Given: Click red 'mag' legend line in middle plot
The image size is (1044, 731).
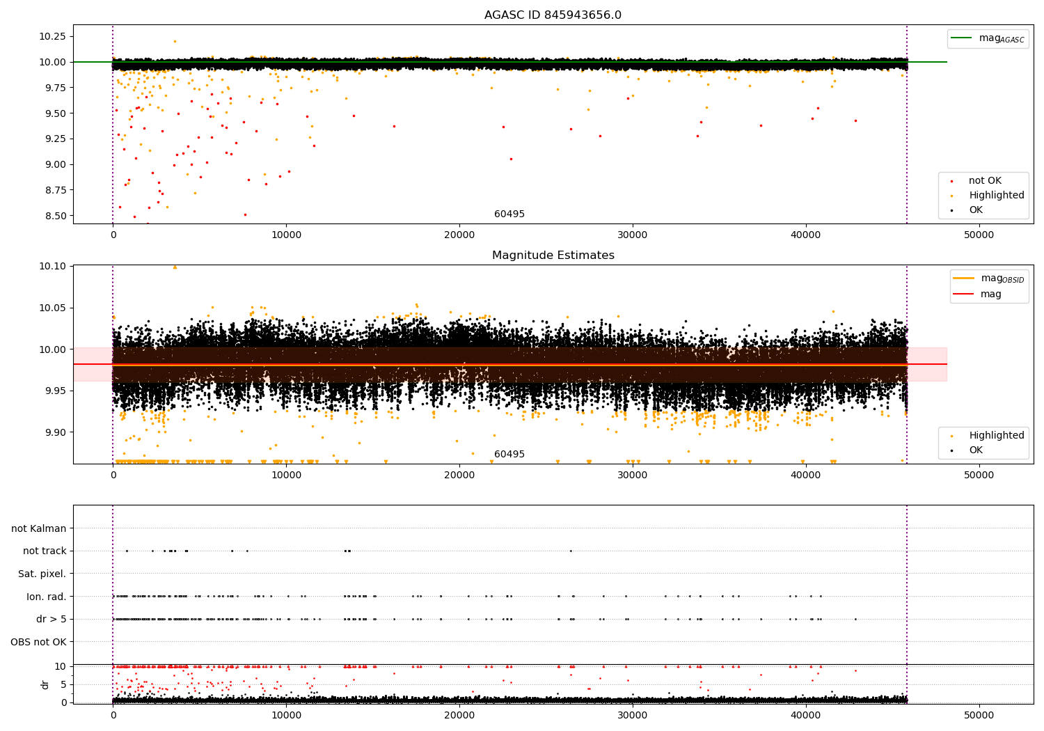Looking at the screenshot, I should (964, 294).
